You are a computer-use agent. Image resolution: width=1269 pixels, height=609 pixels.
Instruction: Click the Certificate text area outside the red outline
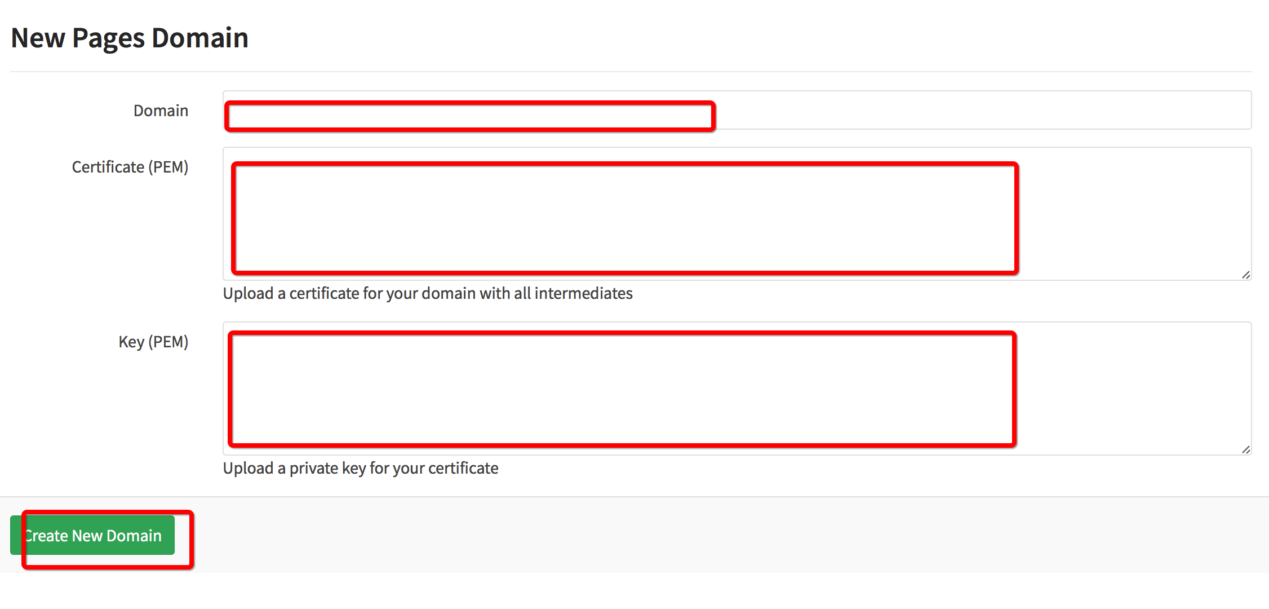[1133, 214]
